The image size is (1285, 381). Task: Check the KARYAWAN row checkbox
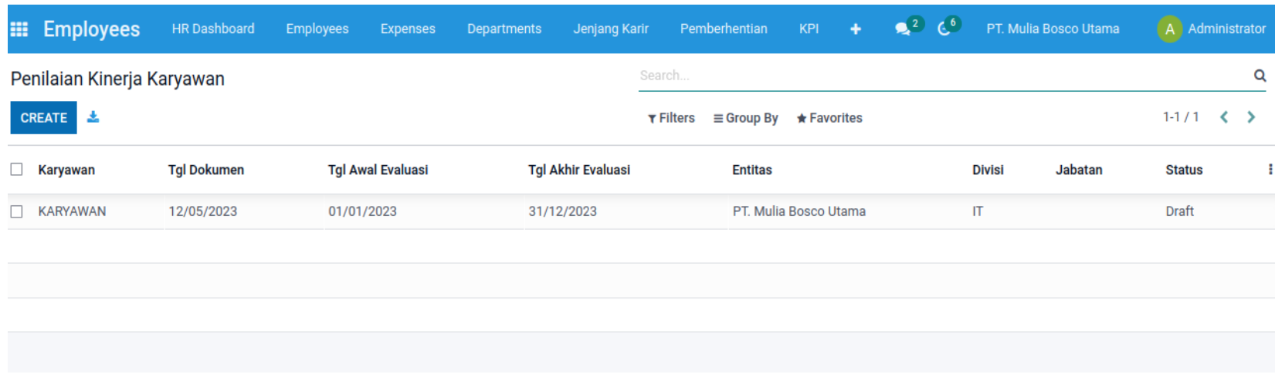coord(16,211)
